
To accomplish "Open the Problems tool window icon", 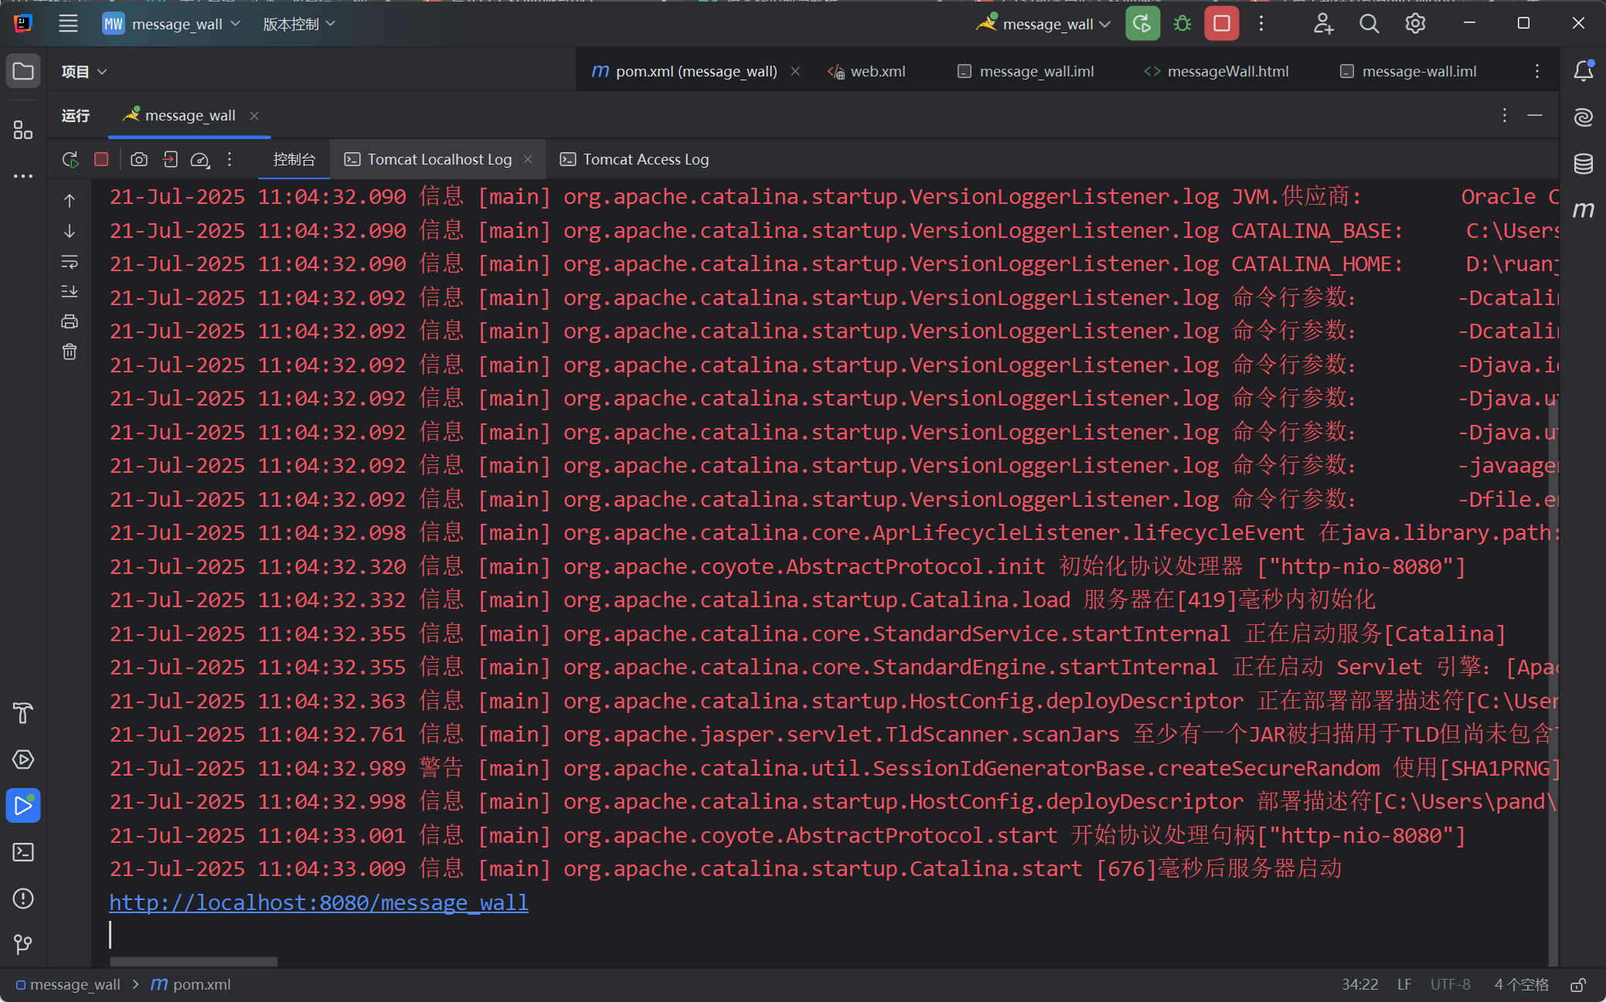I will point(23,898).
